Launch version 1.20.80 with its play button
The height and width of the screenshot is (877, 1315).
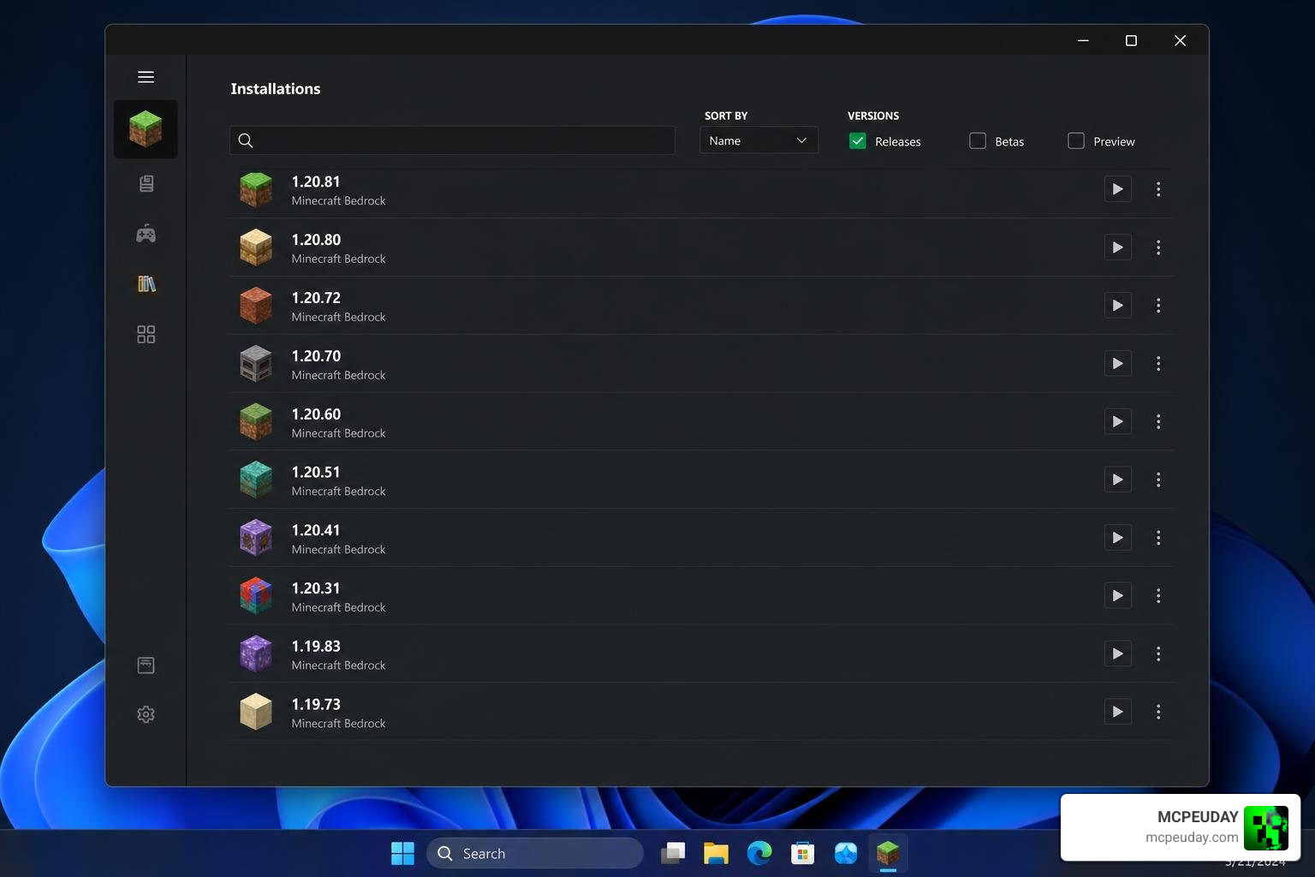click(x=1118, y=248)
